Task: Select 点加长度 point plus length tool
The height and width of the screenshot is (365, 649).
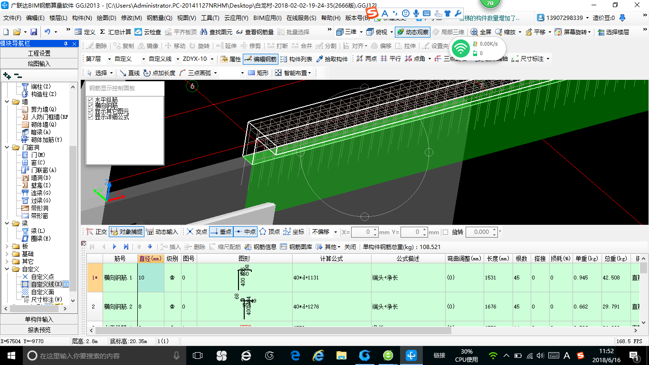Action: 159,73
